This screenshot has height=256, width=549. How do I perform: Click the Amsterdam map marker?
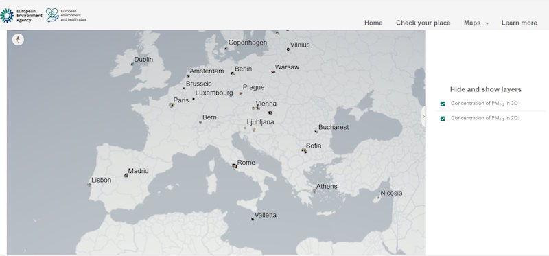pos(188,75)
